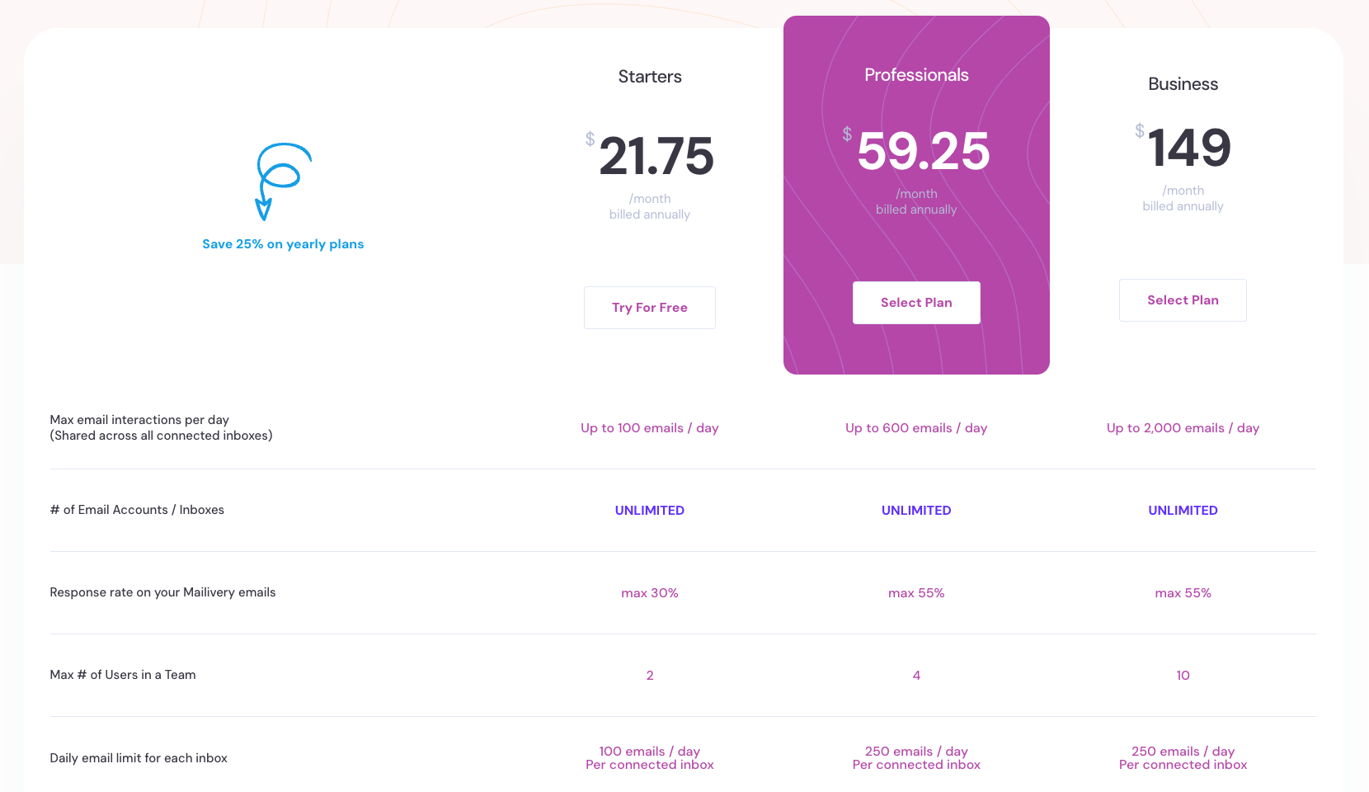The height and width of the screenshot is (792, 1369).
Task: Click the max 30% response rate value
Action: [650, 593]
